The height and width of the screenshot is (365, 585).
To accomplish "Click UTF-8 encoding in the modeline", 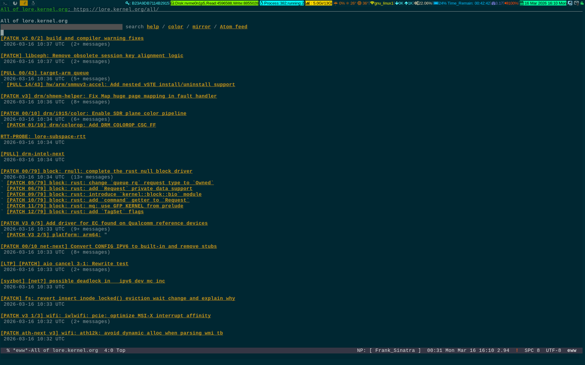I will pyautogui.click(x=553, y=350).
